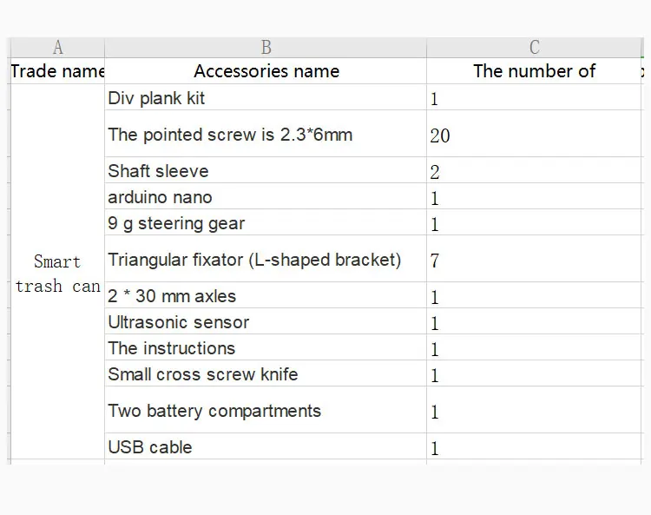
Task: Click the 'Accessories name' header cell
Action: pos(266,71)
